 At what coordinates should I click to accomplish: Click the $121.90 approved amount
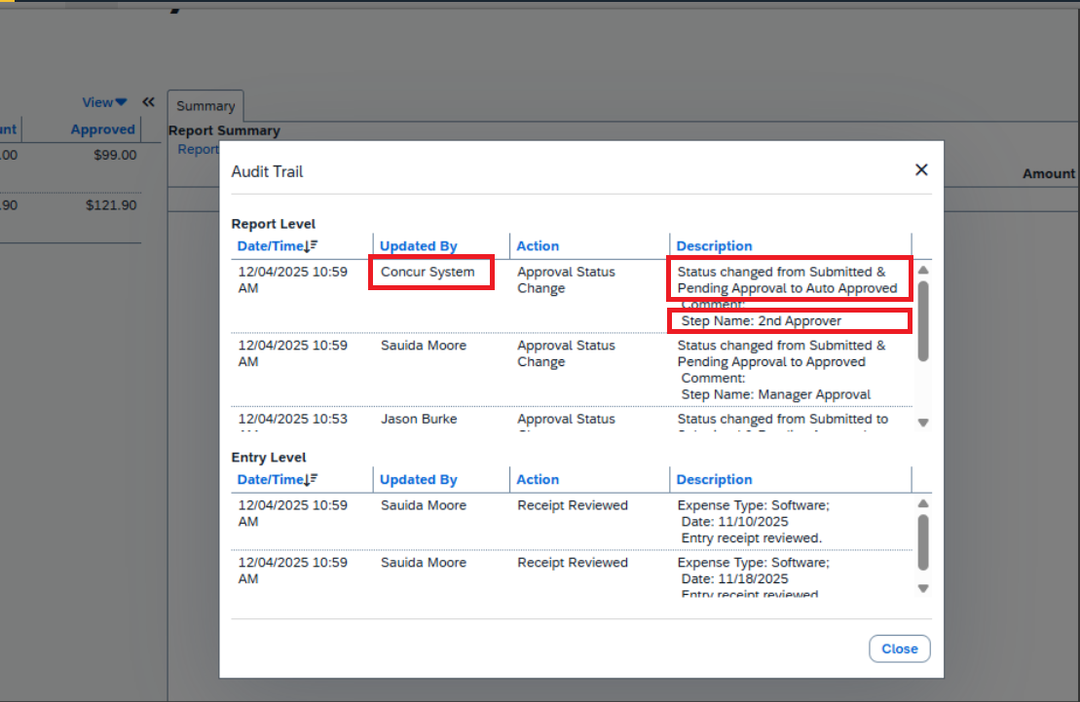click(x=111, y=205)
